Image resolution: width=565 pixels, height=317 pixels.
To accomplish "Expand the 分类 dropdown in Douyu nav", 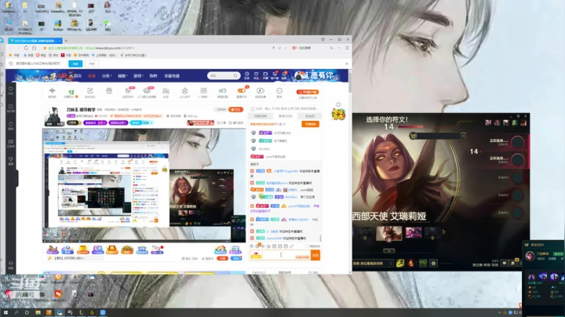I will [x=107, y=76].
